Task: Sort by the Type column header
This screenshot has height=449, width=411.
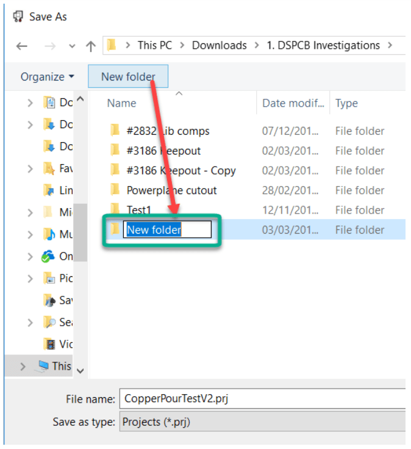Action: click(x=346, y=103)
